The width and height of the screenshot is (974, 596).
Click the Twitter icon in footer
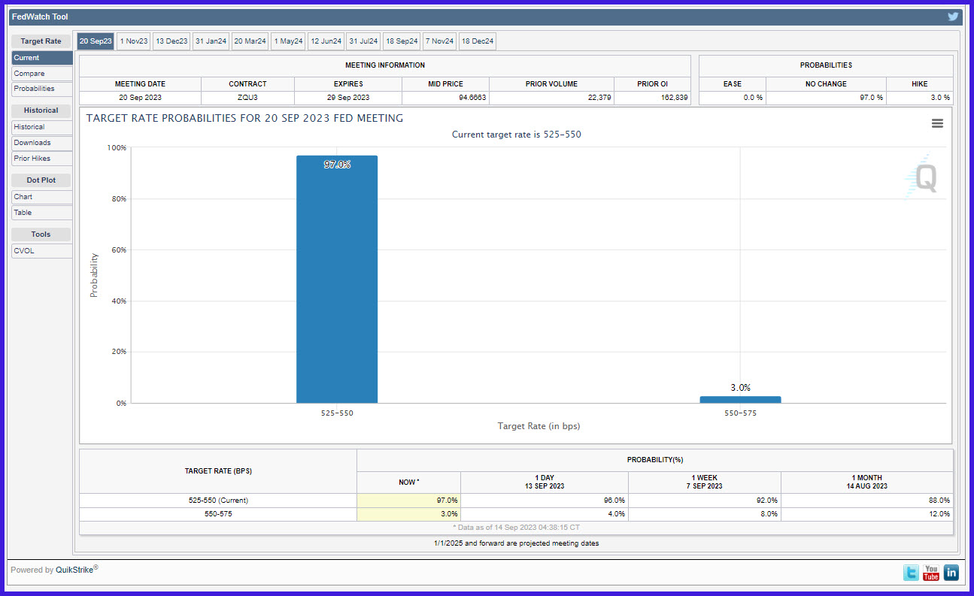[x=911, y=573]
